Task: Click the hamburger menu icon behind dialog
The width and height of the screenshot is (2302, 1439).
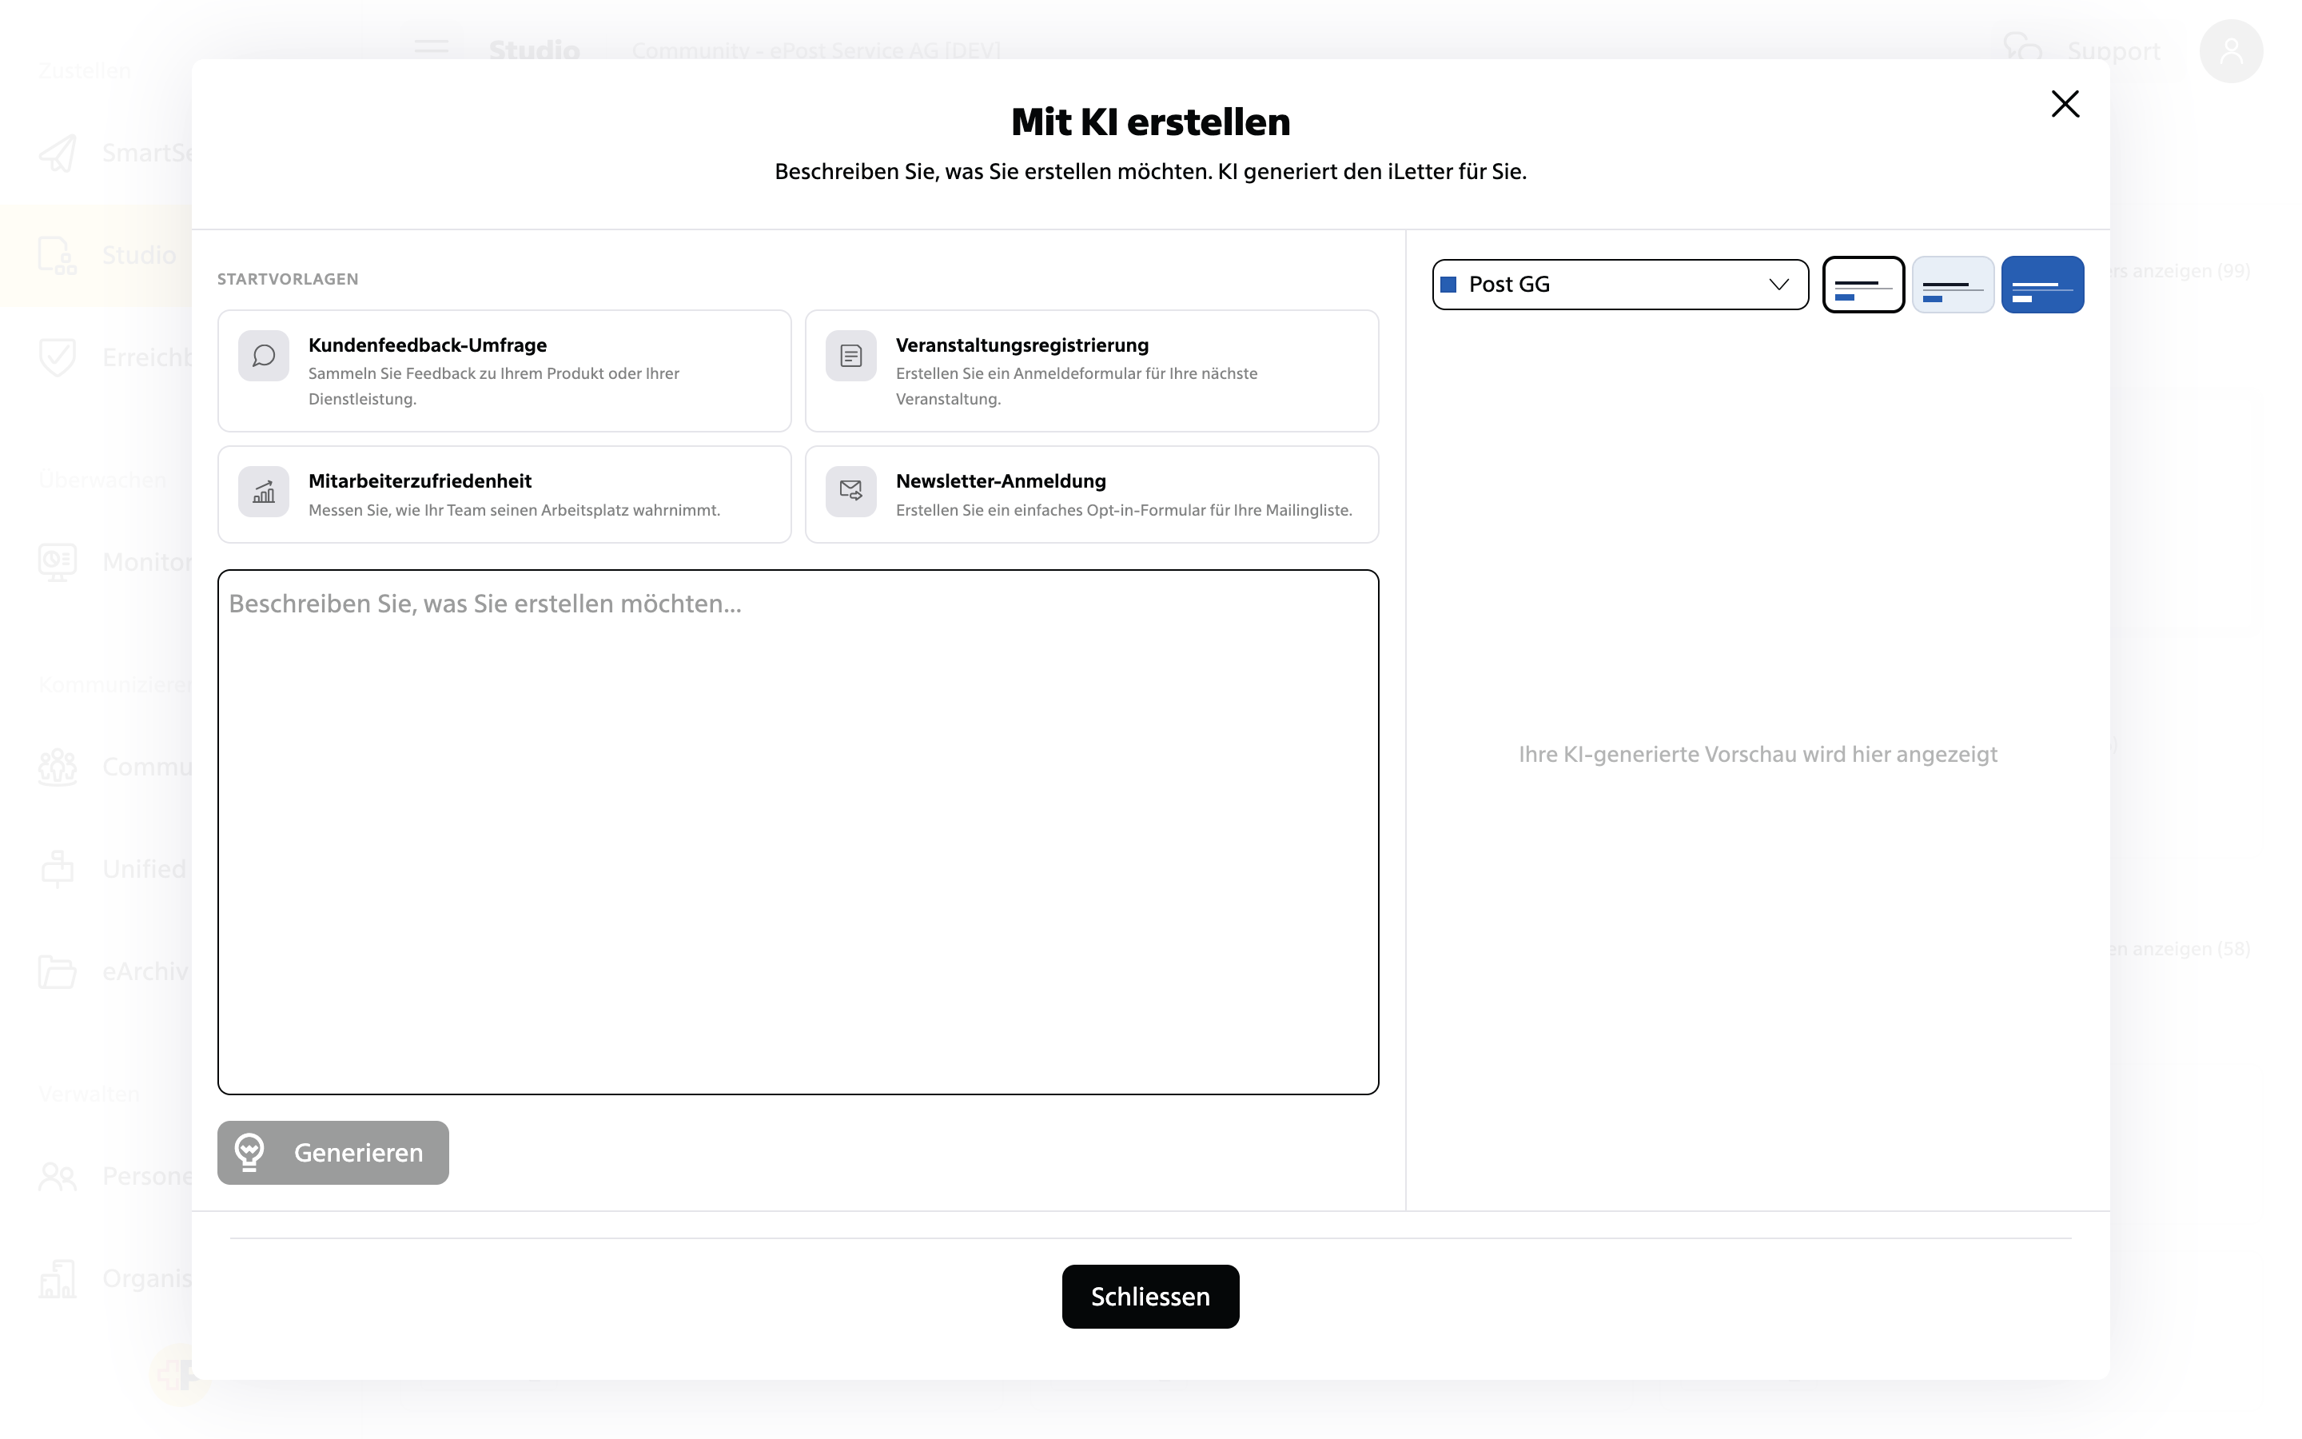Action: [431, 48]
